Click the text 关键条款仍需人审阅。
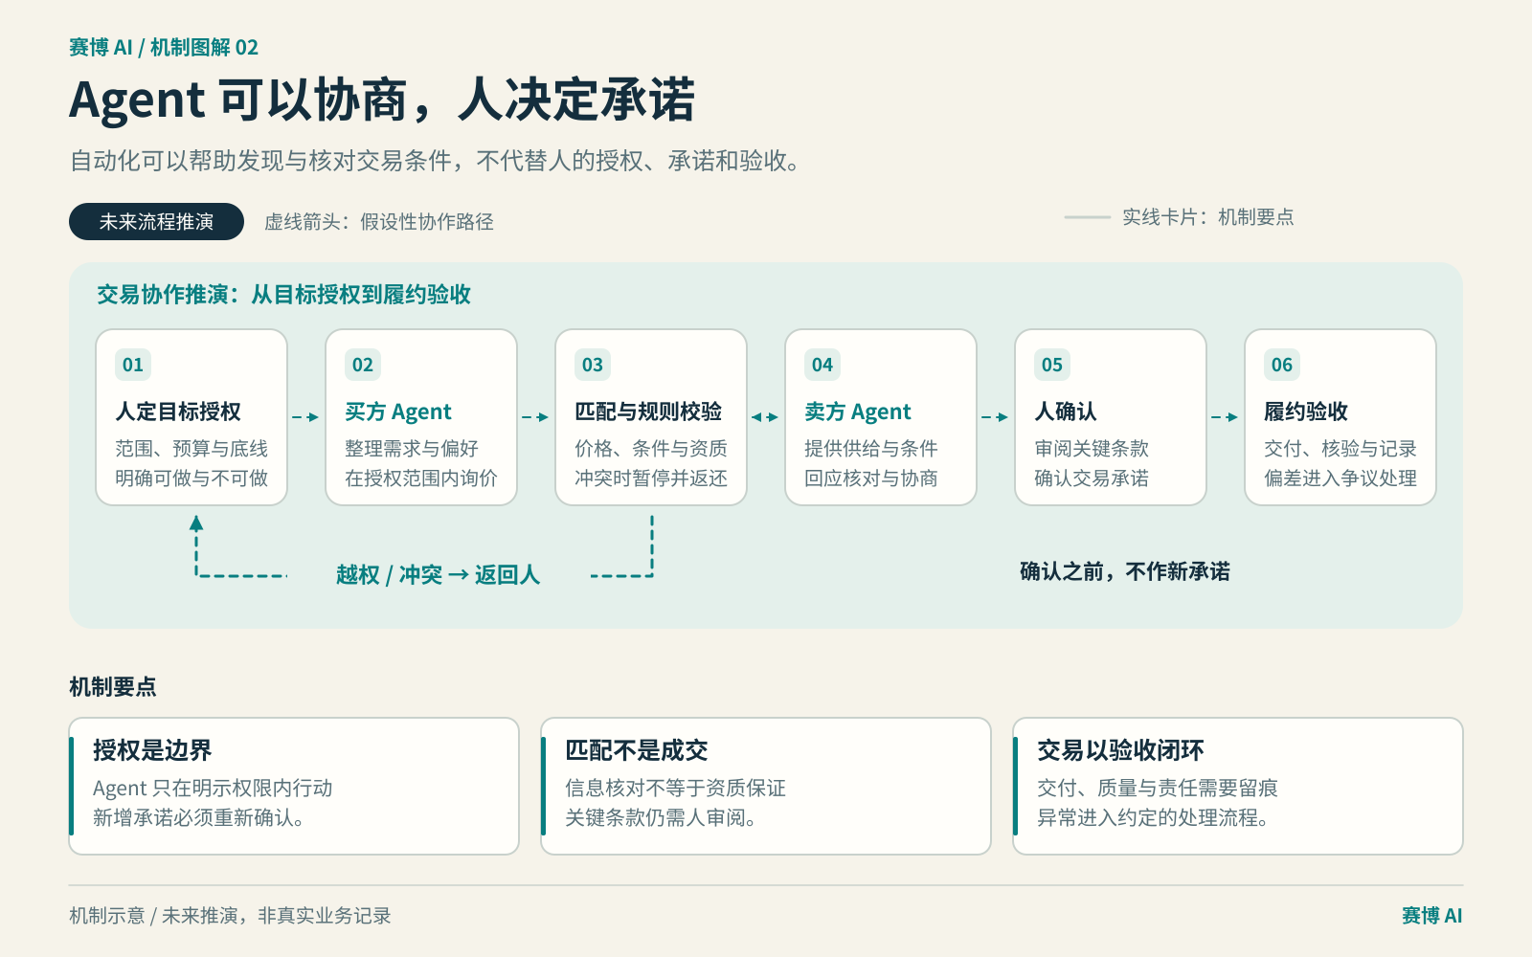Screen dimensions: 1532x957 (661, 818)
